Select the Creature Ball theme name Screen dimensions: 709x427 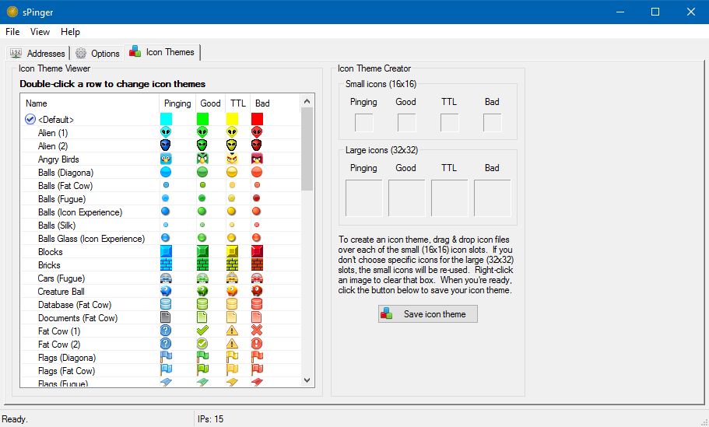click(61, 292)
